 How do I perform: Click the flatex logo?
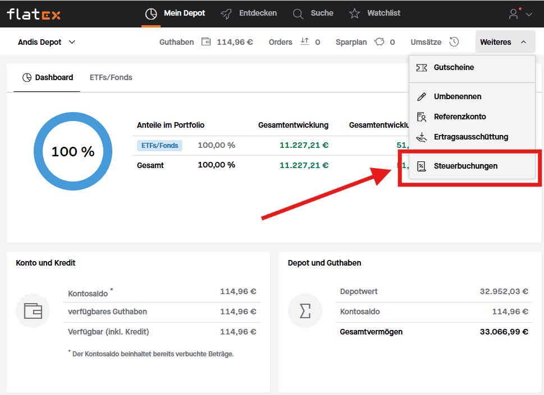33,13
